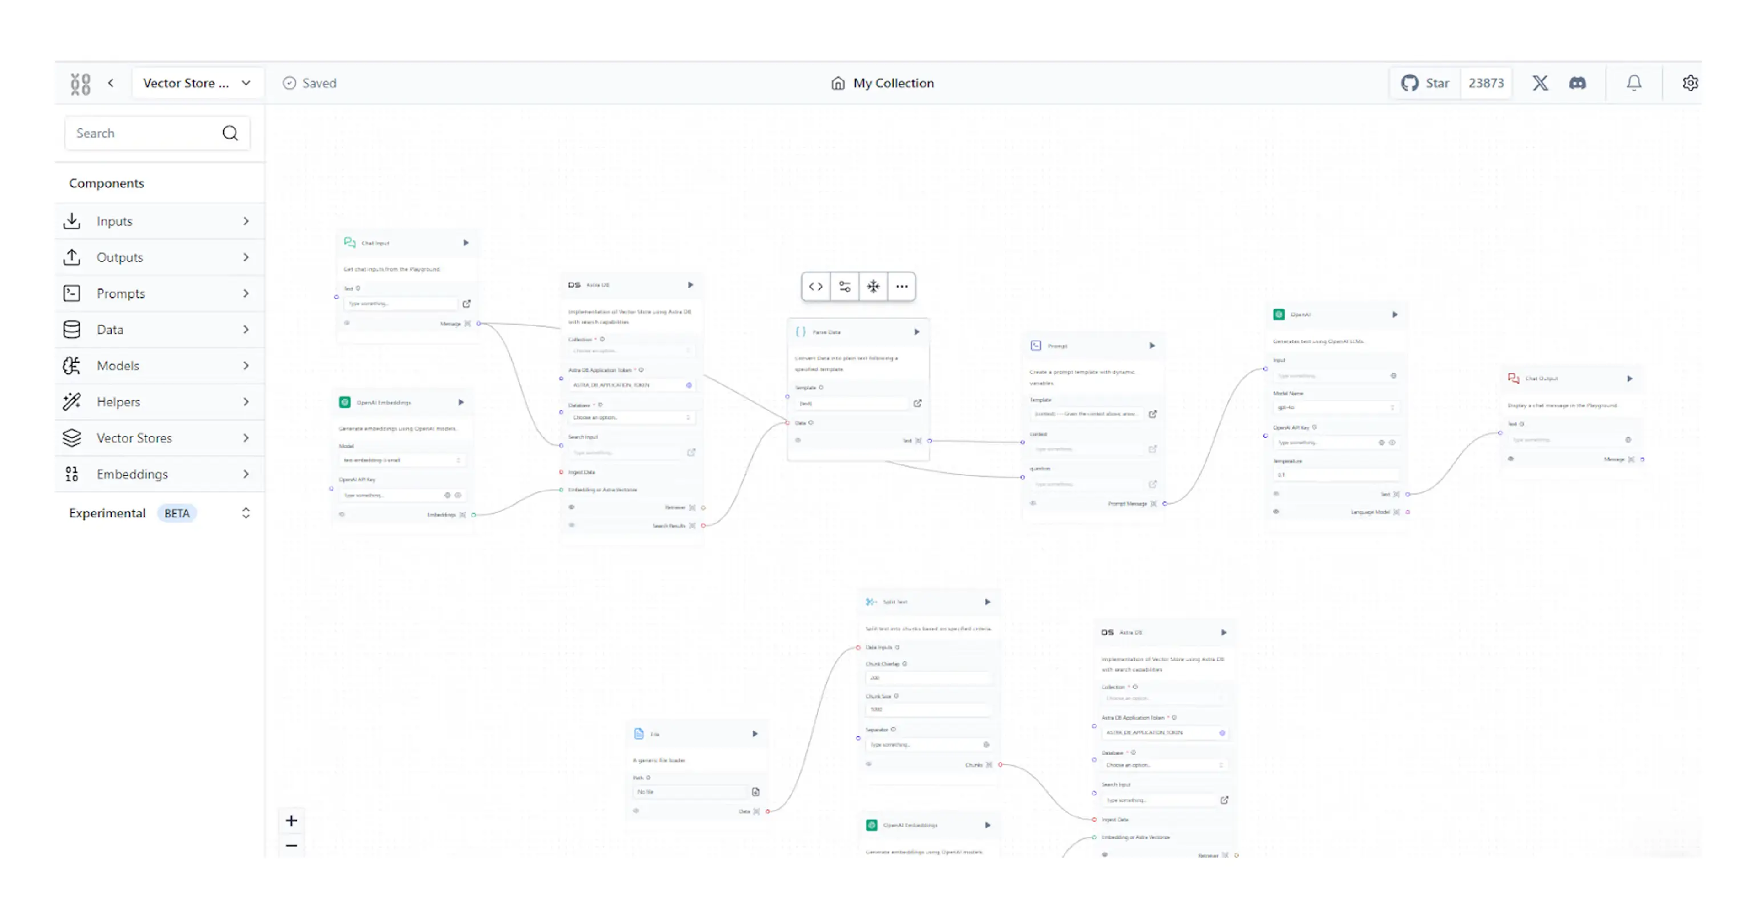
Task: Open the three-dots more menu in node toolbar
Action: pos(902,286)
